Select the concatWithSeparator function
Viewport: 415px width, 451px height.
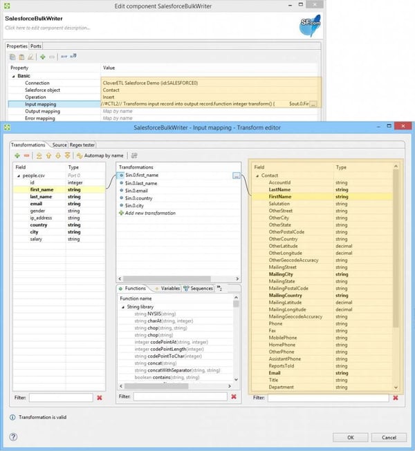(177, 370)
